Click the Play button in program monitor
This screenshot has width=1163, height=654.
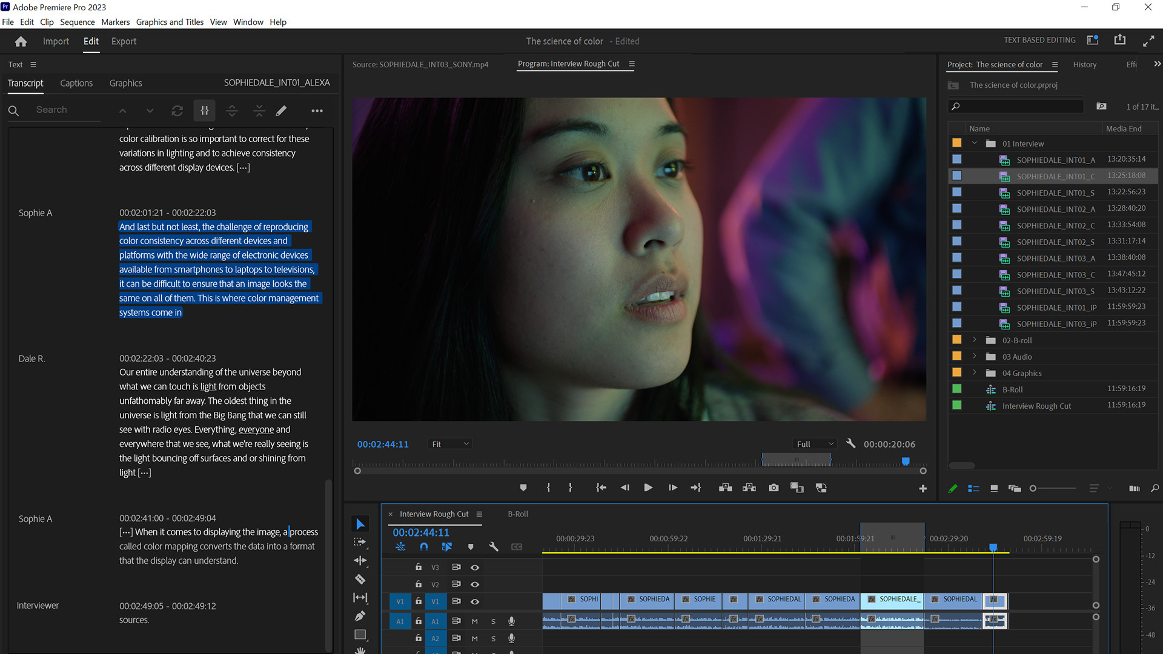point(649,488)
